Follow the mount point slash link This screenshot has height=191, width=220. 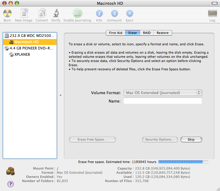coord(57,168)
